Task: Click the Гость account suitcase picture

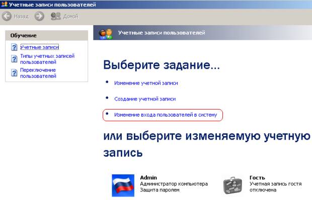Action: click(x=232, y=185)
